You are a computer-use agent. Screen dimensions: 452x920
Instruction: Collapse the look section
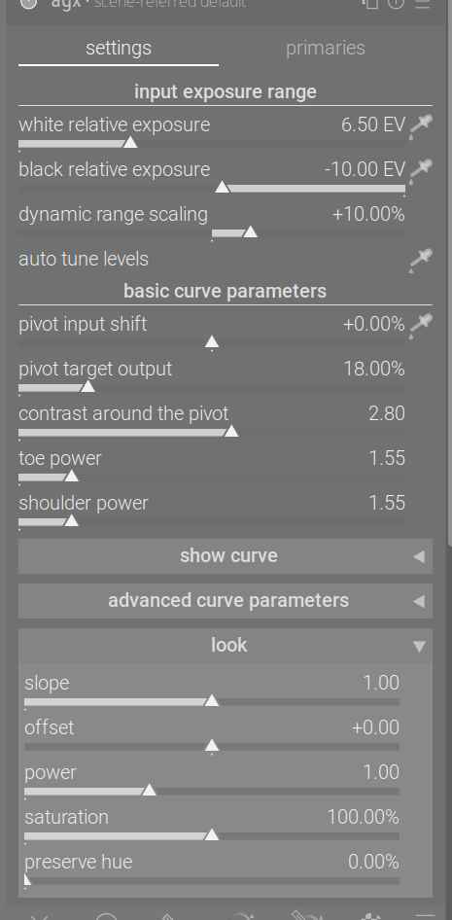click(226, 646)
